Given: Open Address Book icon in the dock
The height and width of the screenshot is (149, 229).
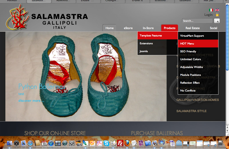Looking at the screenshot, I should coord(37,143).
